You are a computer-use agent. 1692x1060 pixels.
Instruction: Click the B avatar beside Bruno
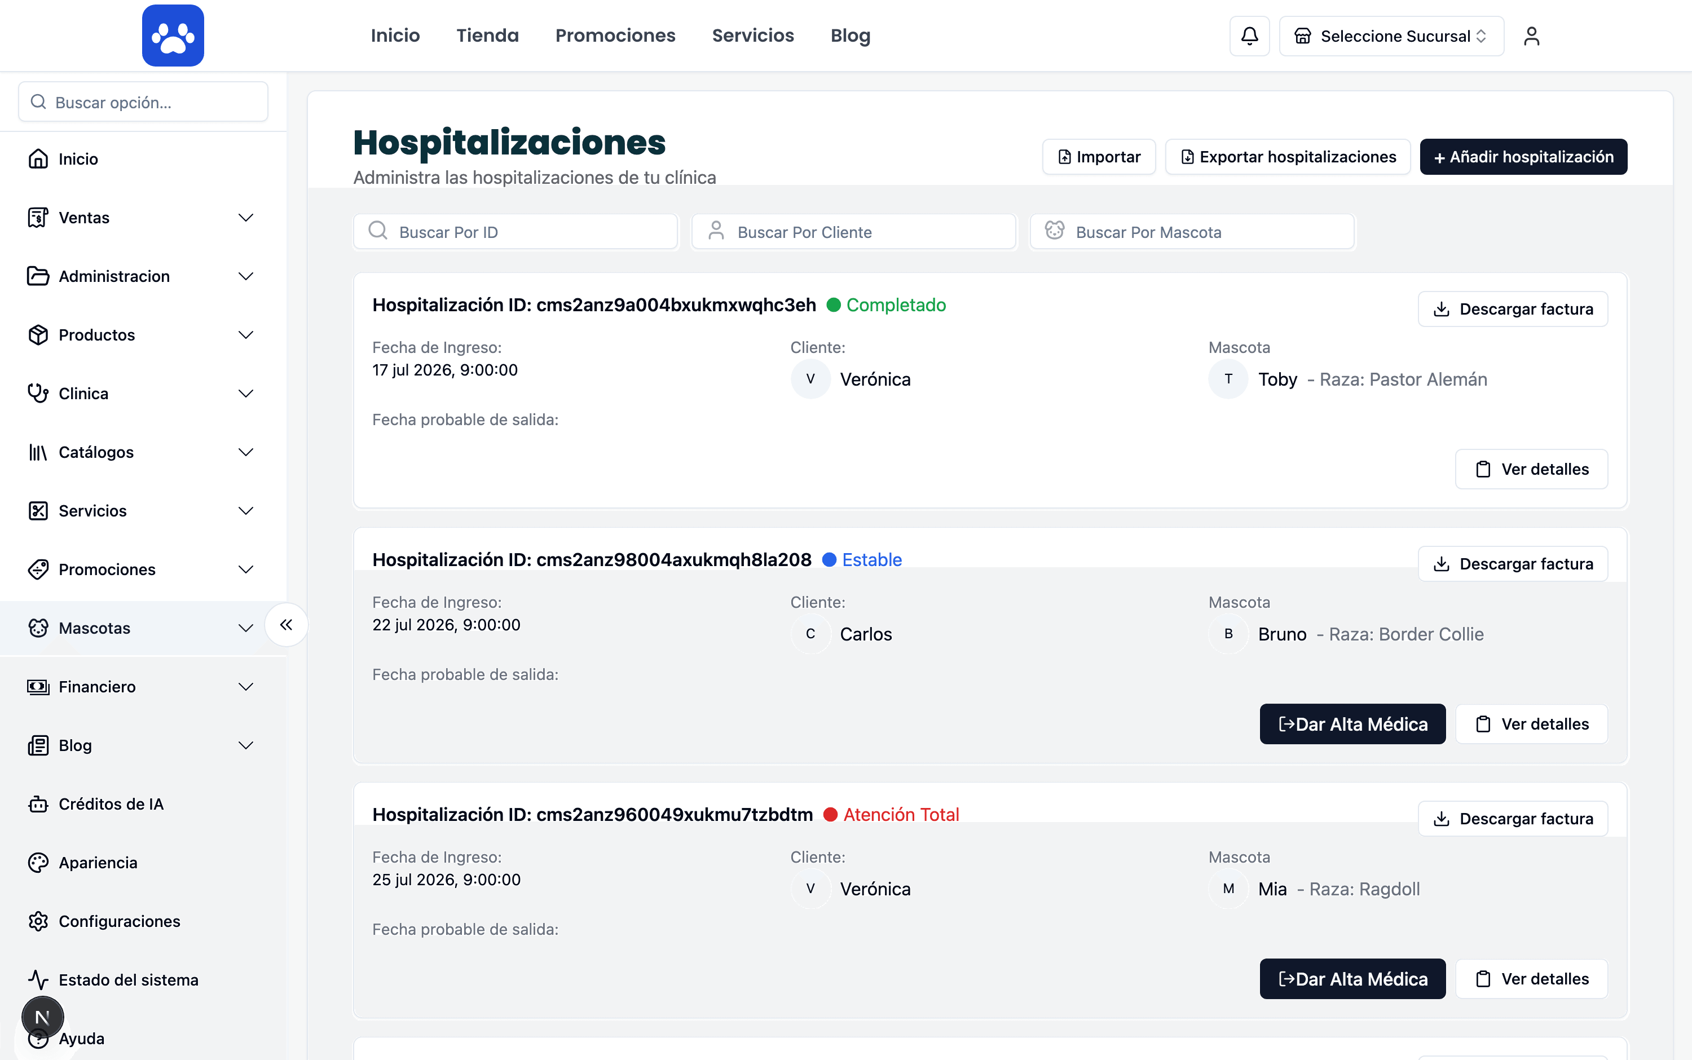pyautogui.click(x=1228, y=634)
